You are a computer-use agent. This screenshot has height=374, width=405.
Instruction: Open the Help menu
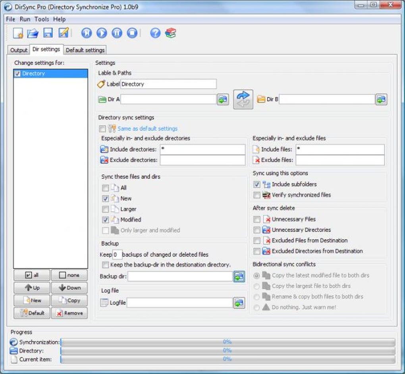point(60,19)
